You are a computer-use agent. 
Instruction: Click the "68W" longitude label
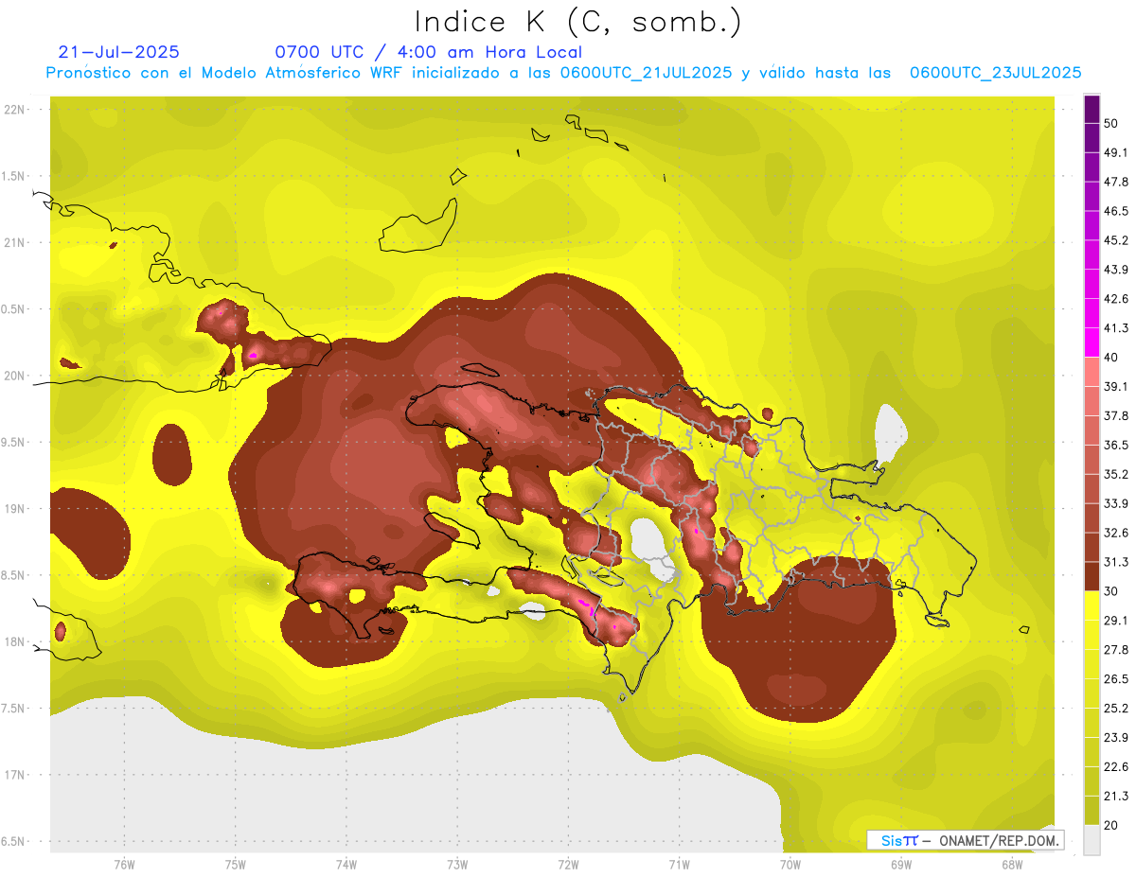(1012, 864)
